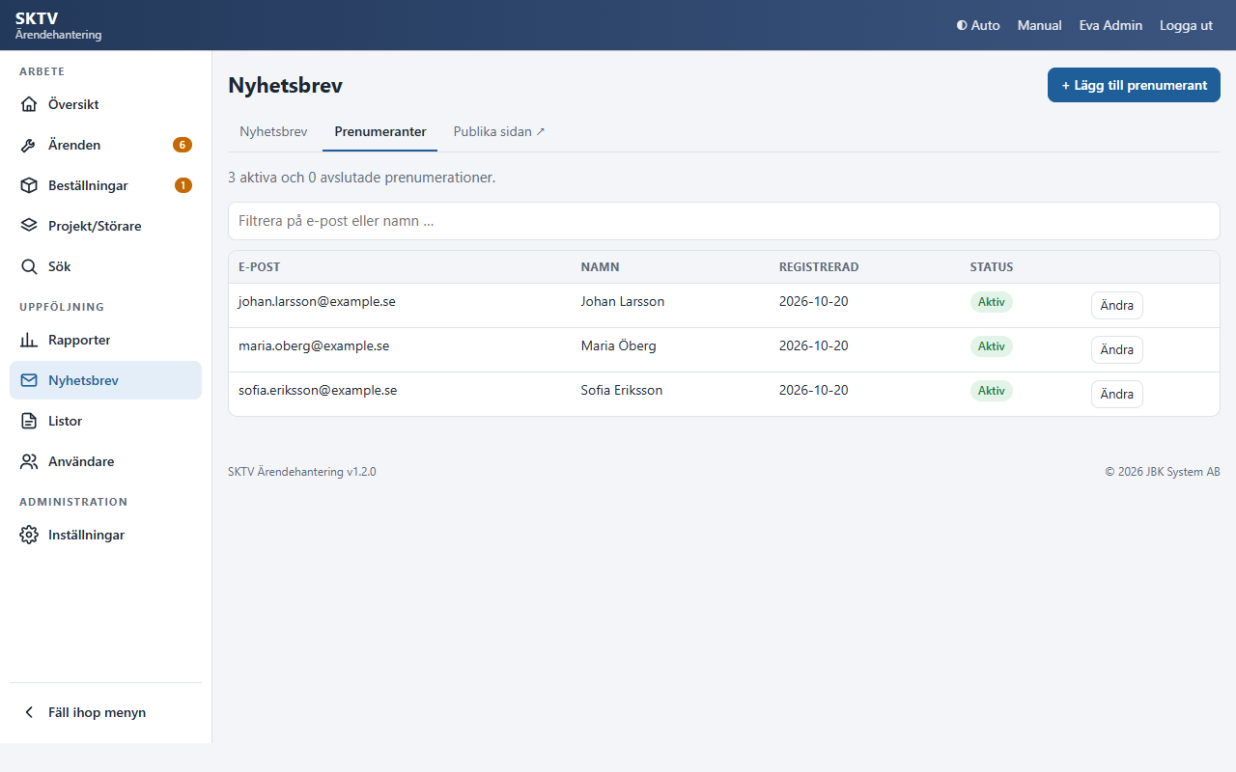Click Ändra for Johan Larsson
This screenshot has height=772, width=1236.
tap(1117, 305)
